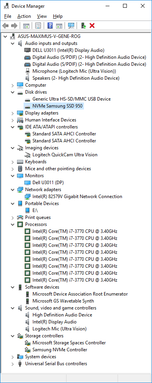Select Generic Ultra HS-SD/MMC USB Device
Viewport: 152px width, 383px height.
coord(72,99)
